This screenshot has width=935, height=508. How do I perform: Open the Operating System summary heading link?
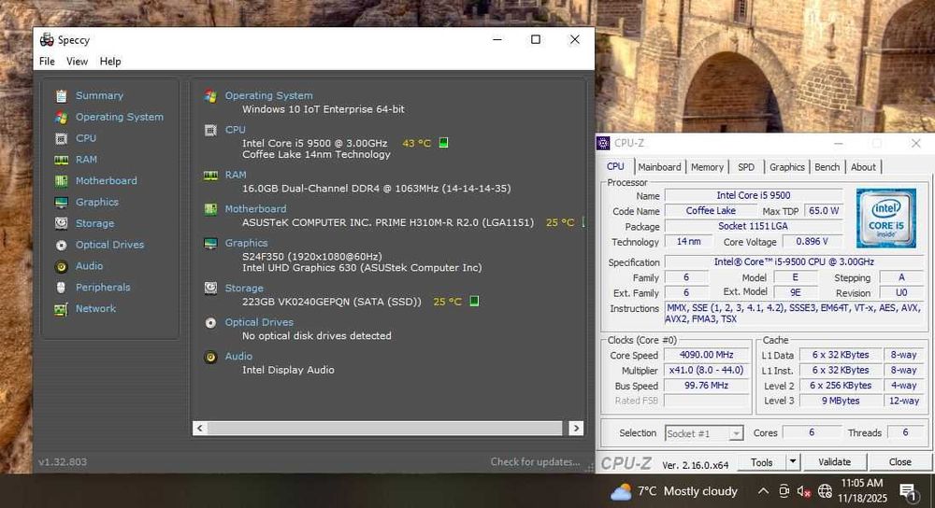(x=268, y=95)
